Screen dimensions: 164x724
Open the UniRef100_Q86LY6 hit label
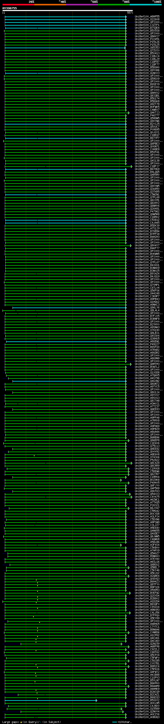coord(147,307)
